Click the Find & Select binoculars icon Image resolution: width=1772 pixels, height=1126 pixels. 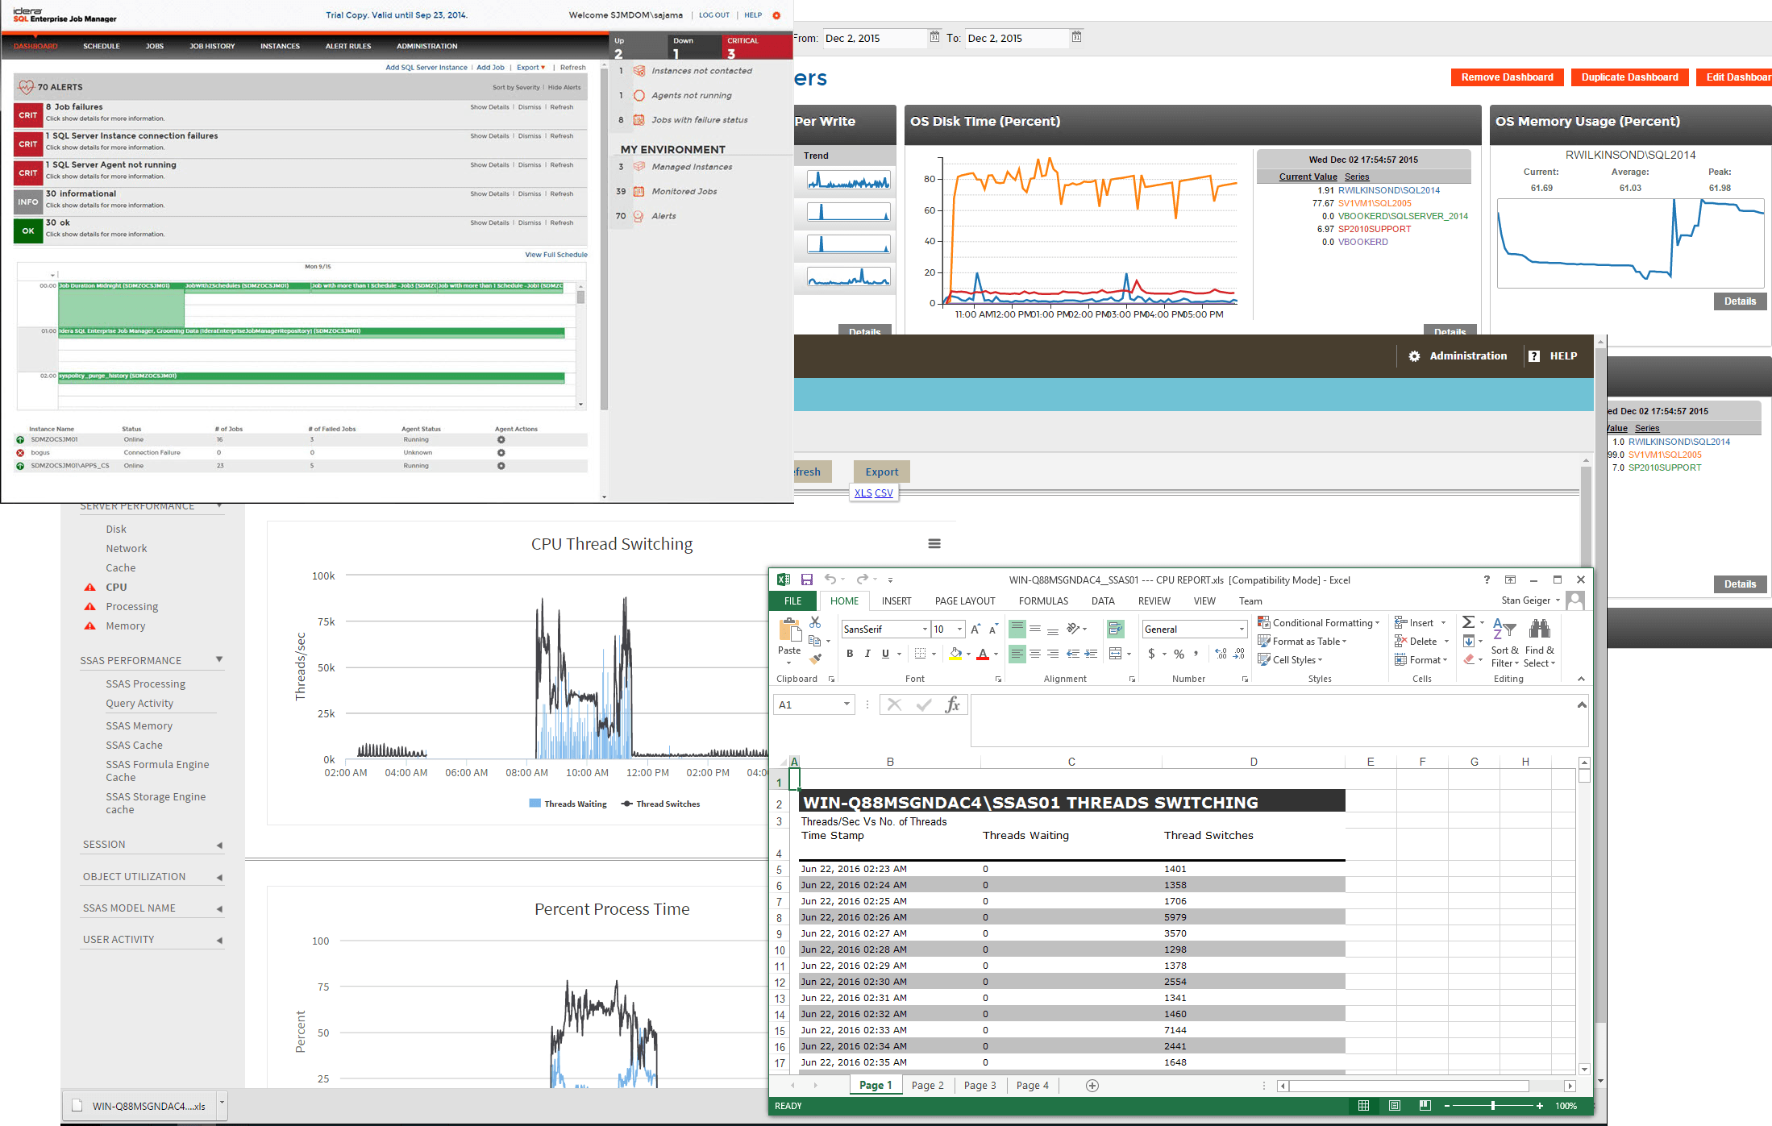(x=1539, y=629)
